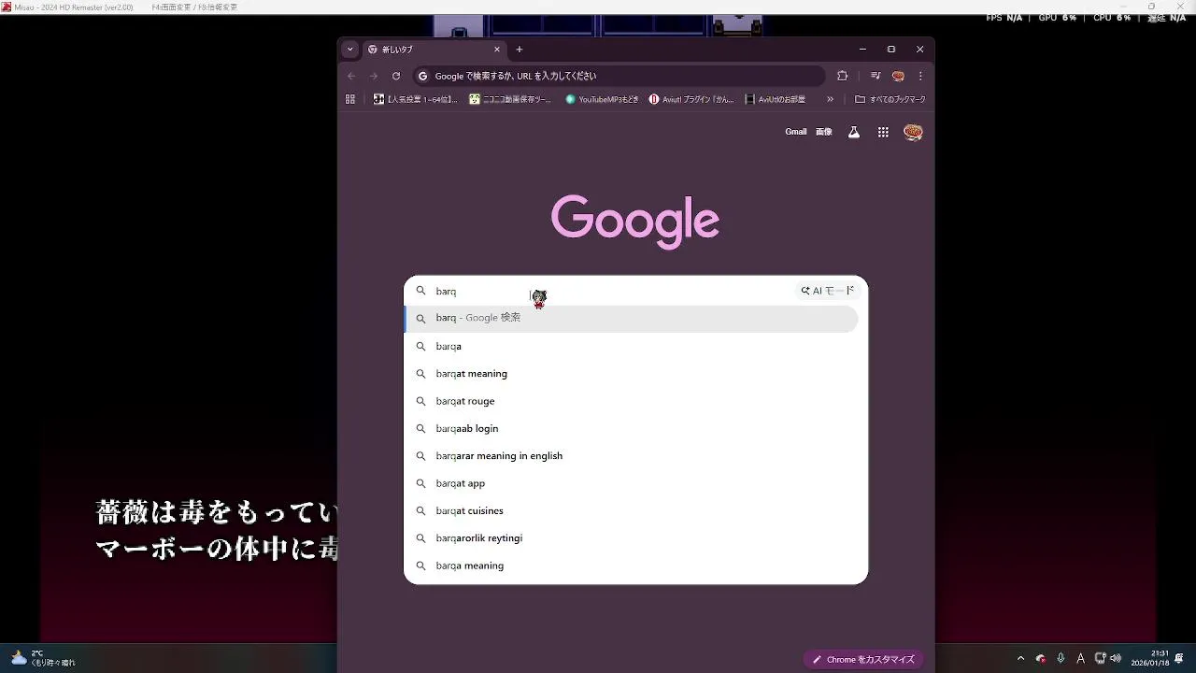Open the YouTubeMP3もどき bookmark

pos(602,99)
